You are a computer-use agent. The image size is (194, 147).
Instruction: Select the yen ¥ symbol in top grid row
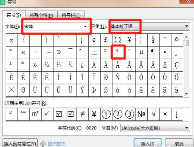(x=130, y=40)
